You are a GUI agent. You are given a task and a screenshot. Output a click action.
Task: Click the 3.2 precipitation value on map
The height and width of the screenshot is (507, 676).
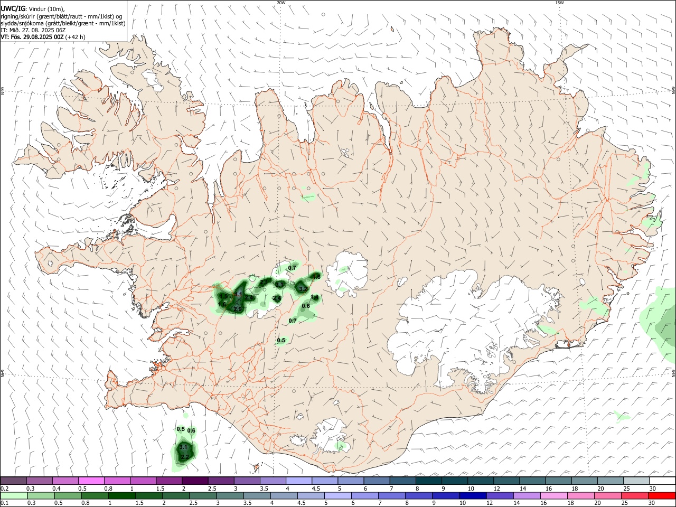[303, 289]
